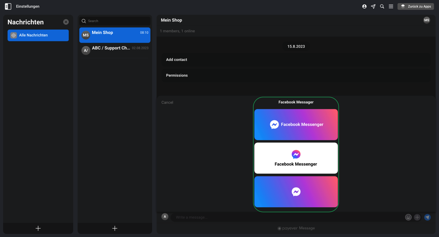Select the gradient Facebook Messenger card with label

[x=296, y=125]
